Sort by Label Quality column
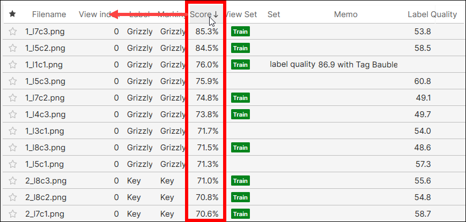The image size is (466, 222). [432, 14]
